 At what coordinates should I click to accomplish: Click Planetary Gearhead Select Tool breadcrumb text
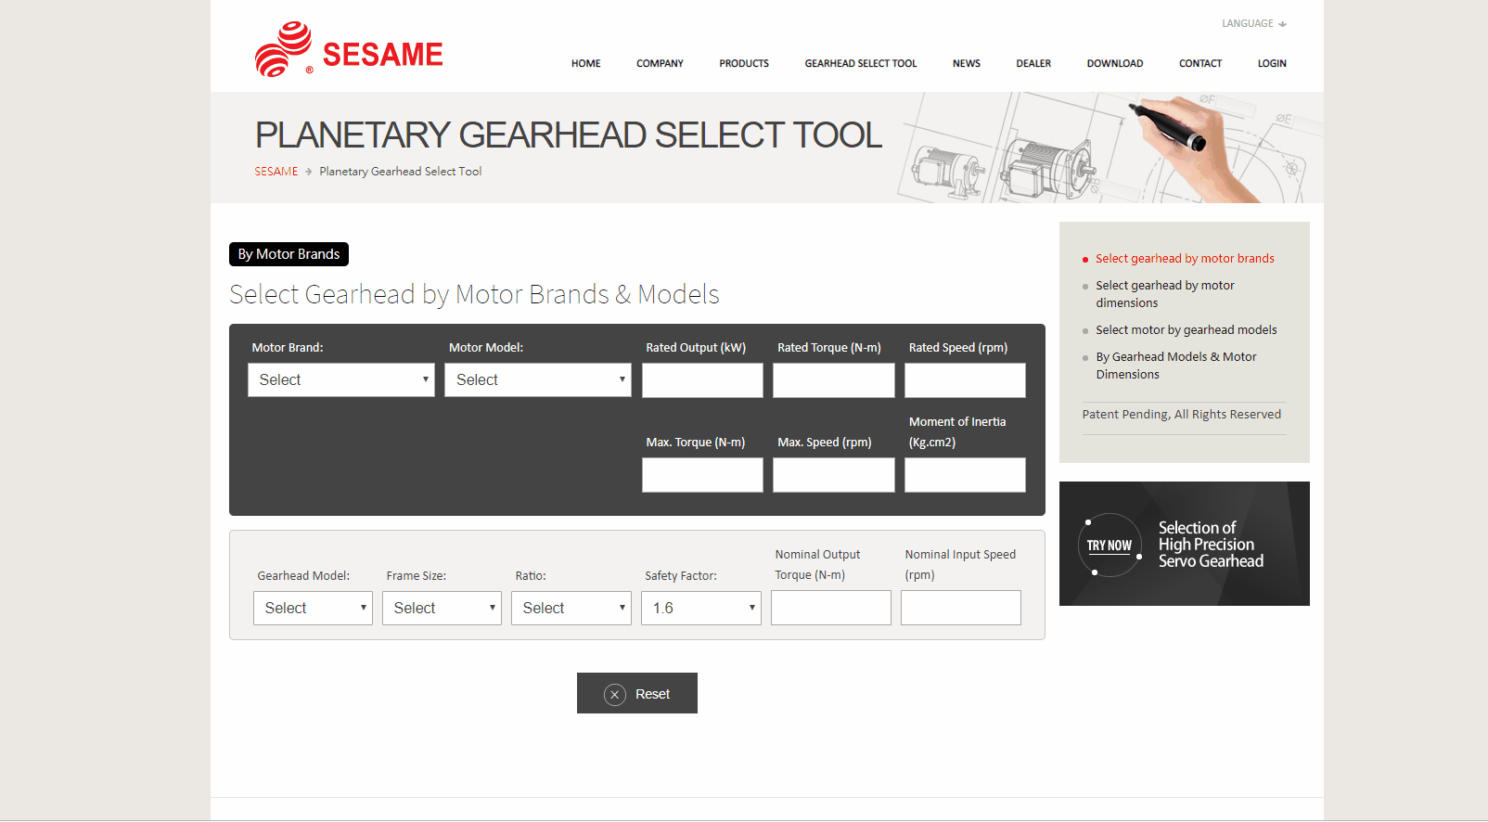(401, 172)
